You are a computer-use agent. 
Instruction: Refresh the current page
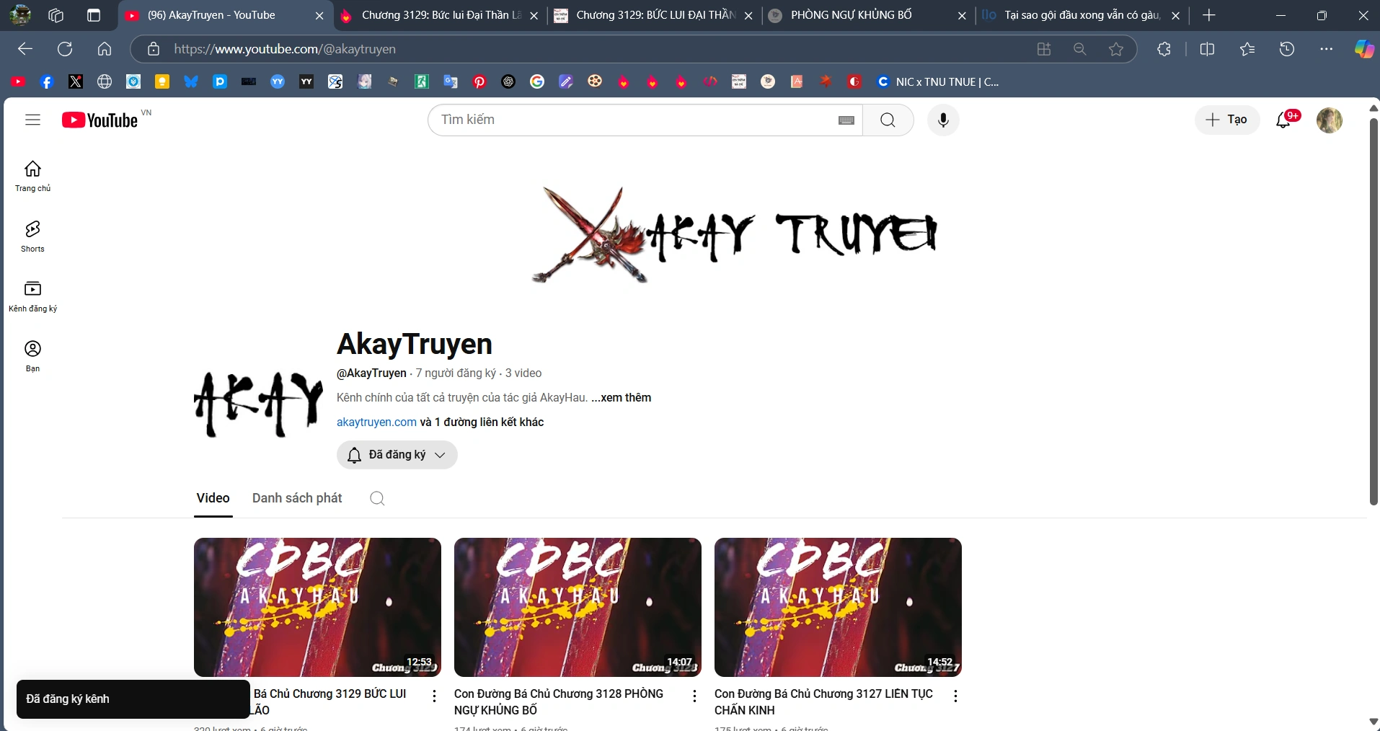click(65, 49)
